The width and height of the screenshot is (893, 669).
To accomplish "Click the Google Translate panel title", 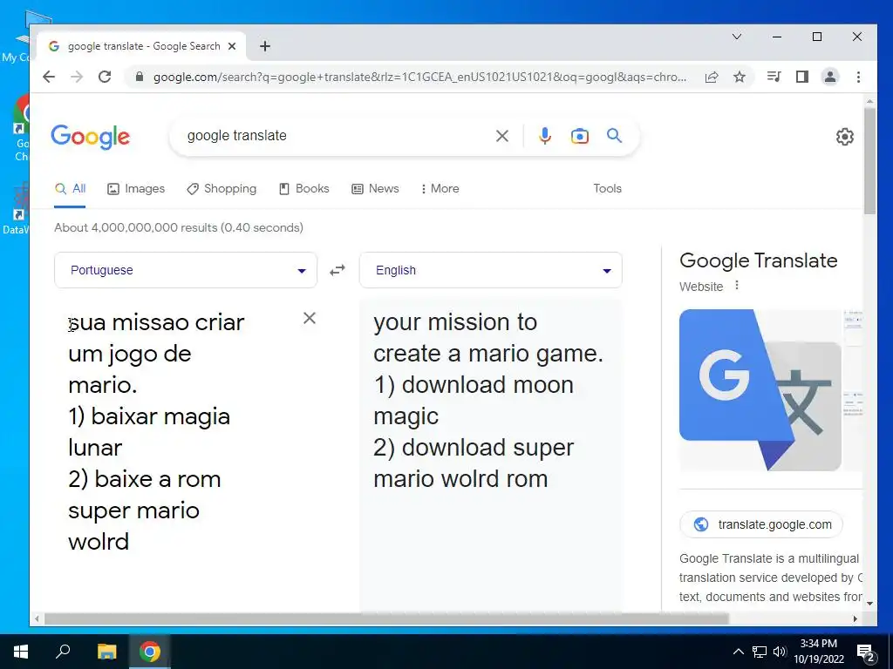I will pyautogui.click(x=758, y=260).
